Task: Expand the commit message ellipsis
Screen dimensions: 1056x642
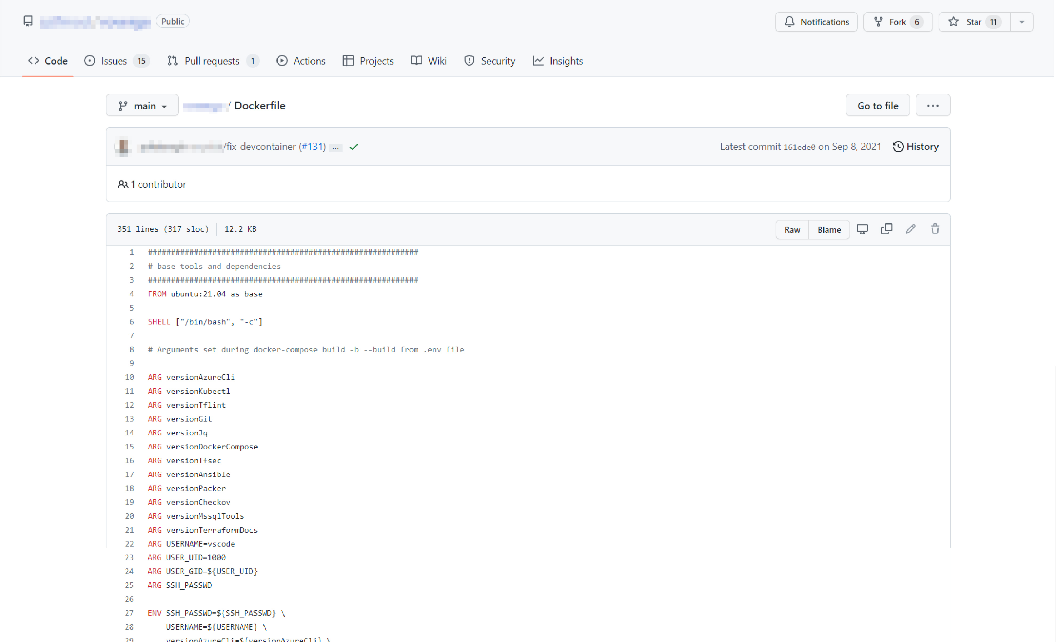Action: 336,147
